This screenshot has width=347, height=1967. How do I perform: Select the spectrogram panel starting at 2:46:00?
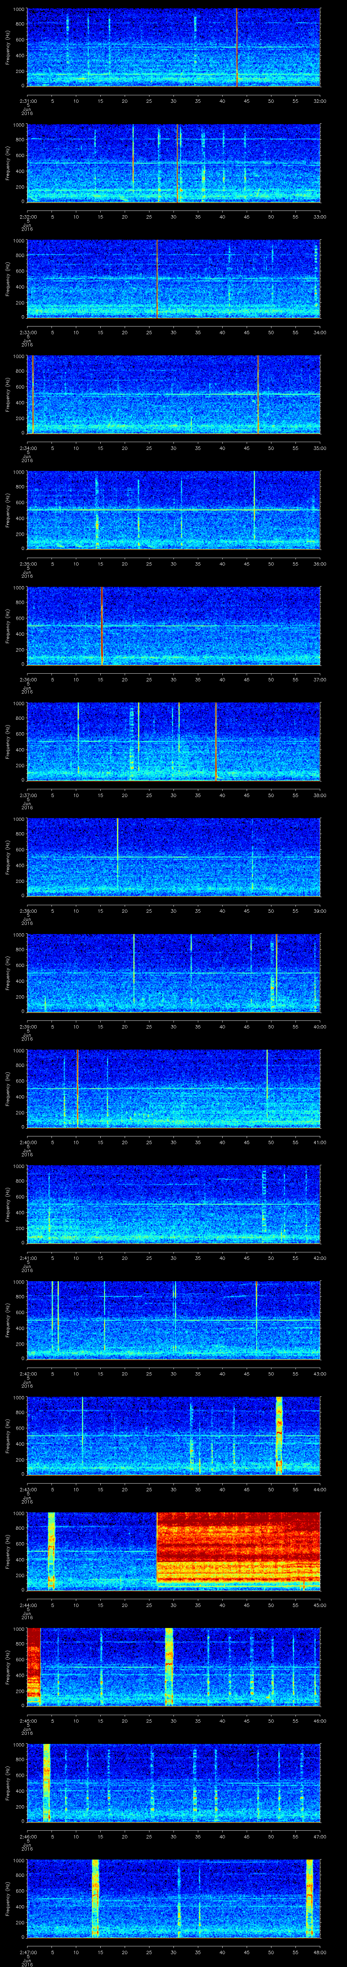(173, 1783)
